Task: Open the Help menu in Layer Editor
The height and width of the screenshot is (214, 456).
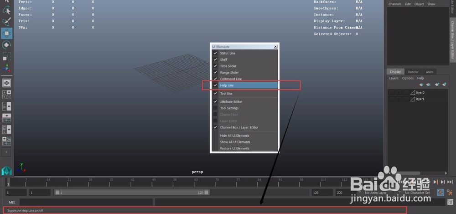Action: pos(420,78)
